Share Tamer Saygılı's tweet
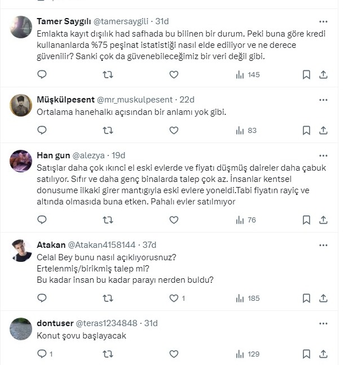Viewport: 348px width, 365px height. [323, 74]
